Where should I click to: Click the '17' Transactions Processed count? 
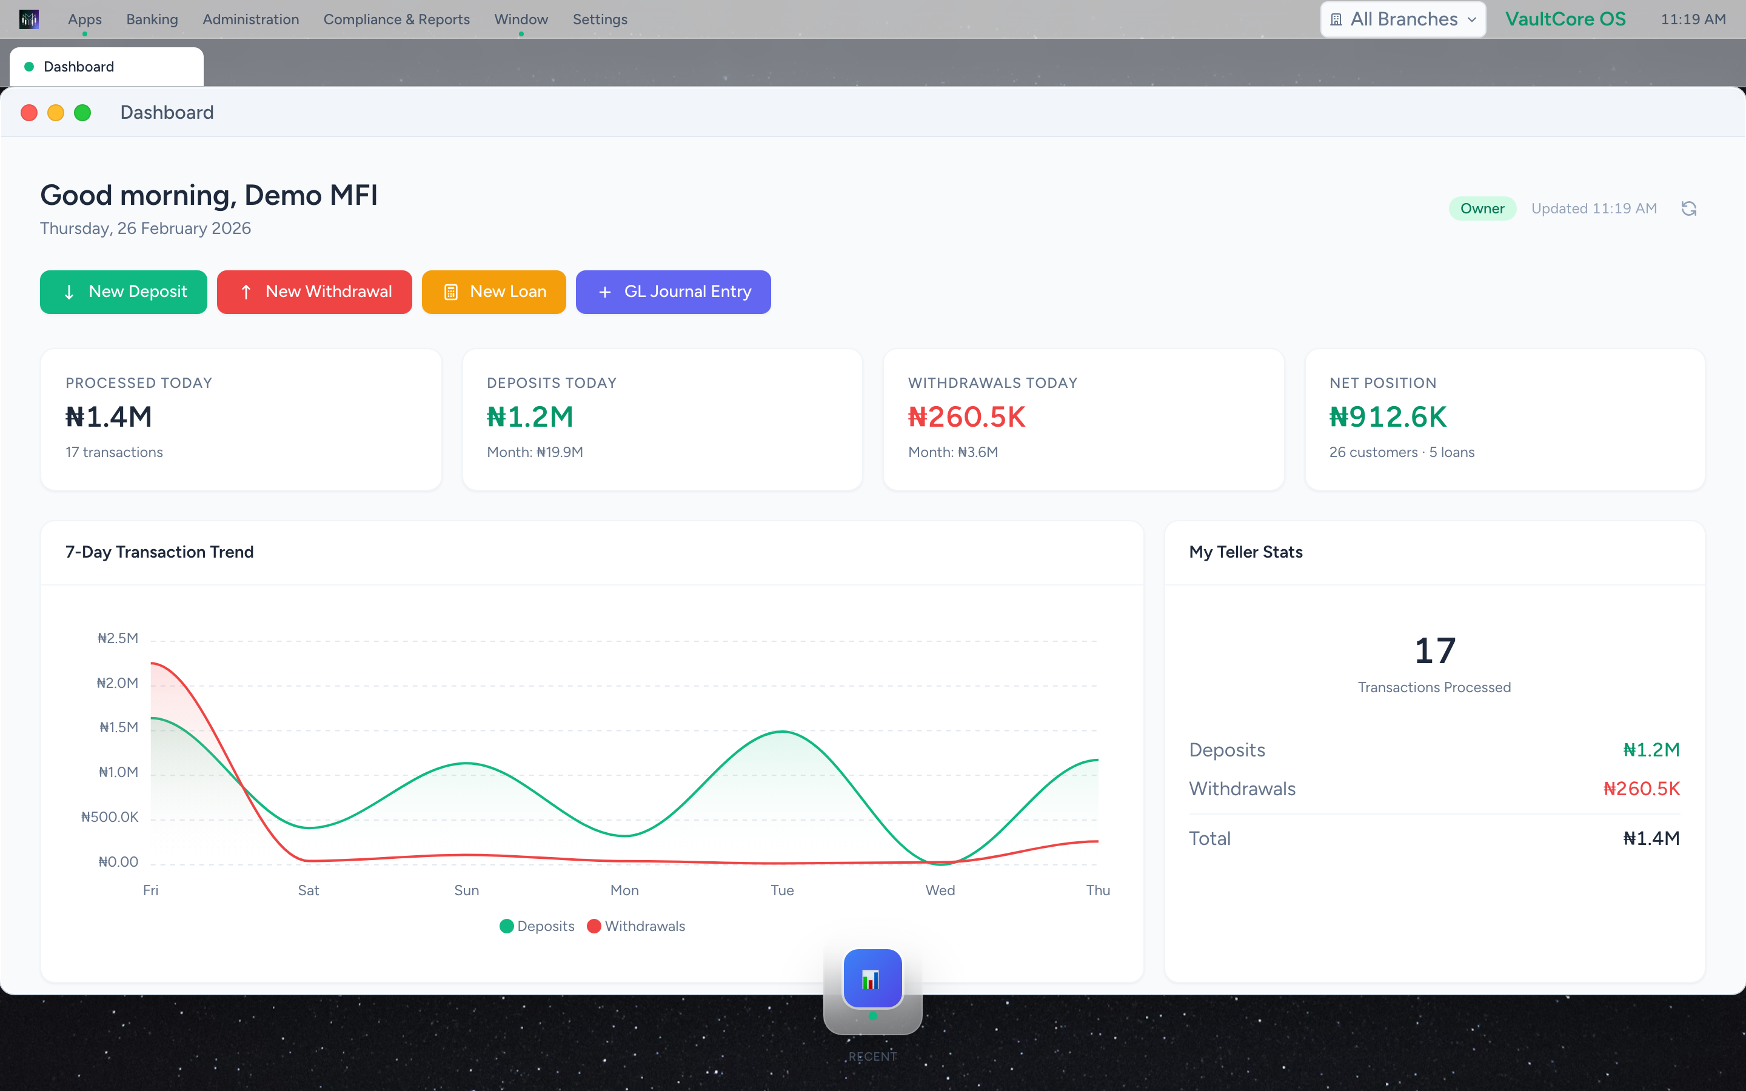[1434, 651]
